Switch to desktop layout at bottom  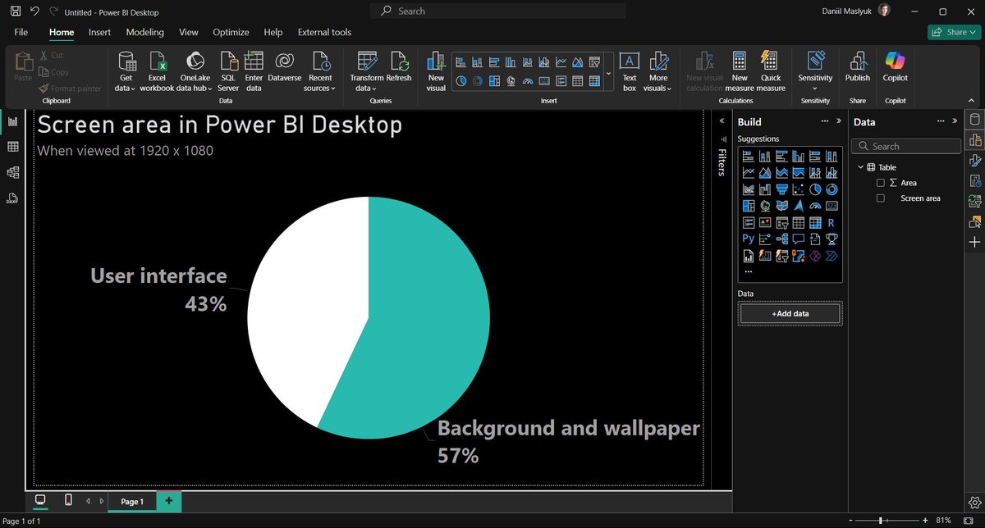coord(40,500)
